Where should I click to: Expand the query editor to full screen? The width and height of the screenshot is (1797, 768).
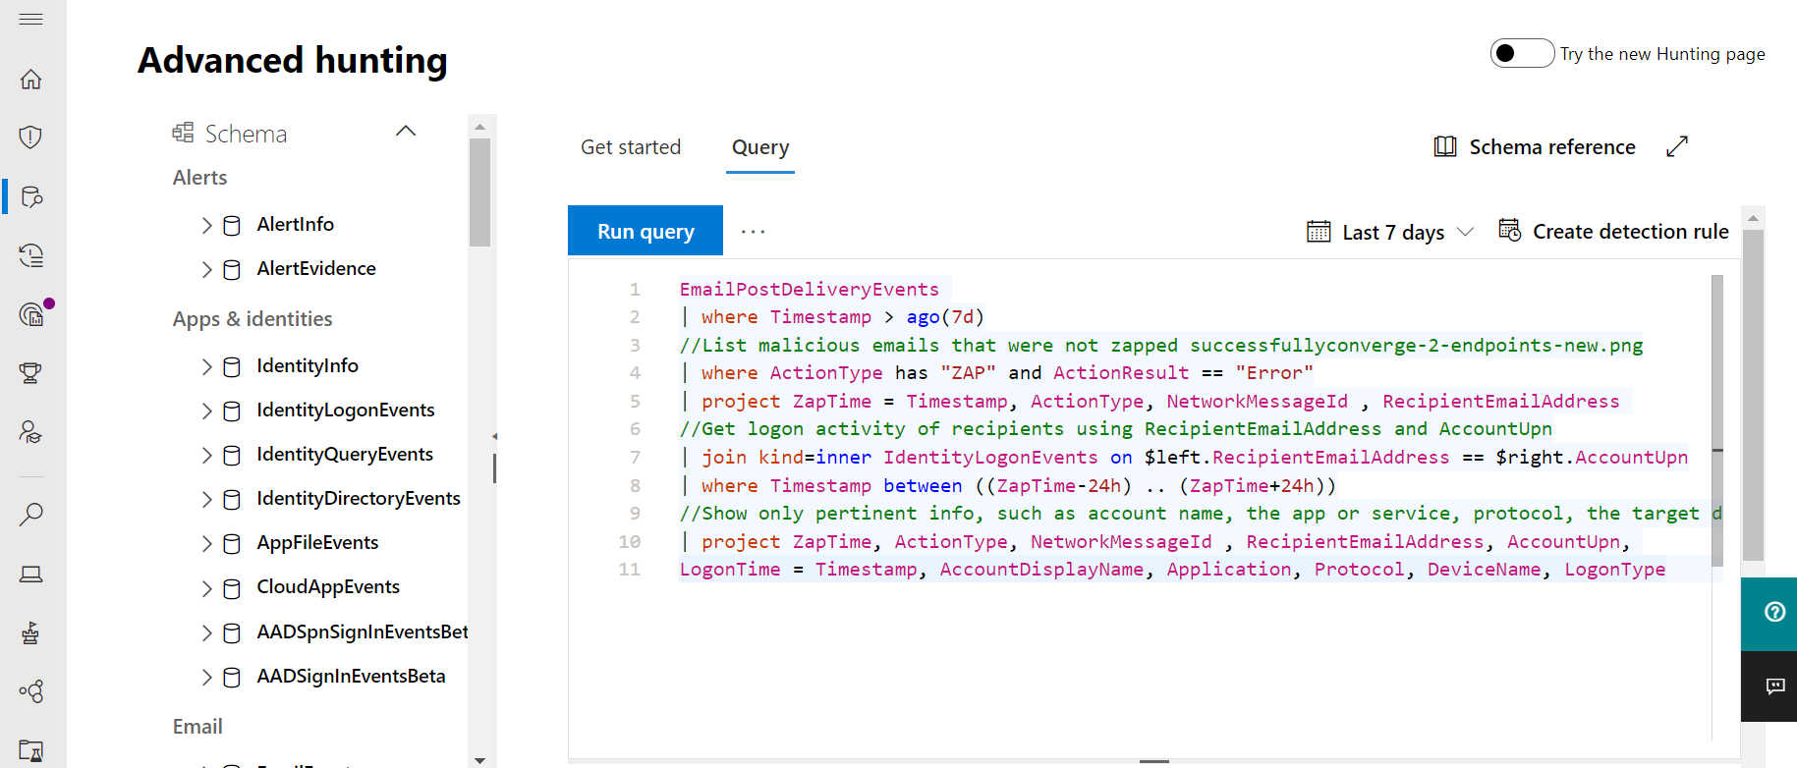pos(1677,146)
